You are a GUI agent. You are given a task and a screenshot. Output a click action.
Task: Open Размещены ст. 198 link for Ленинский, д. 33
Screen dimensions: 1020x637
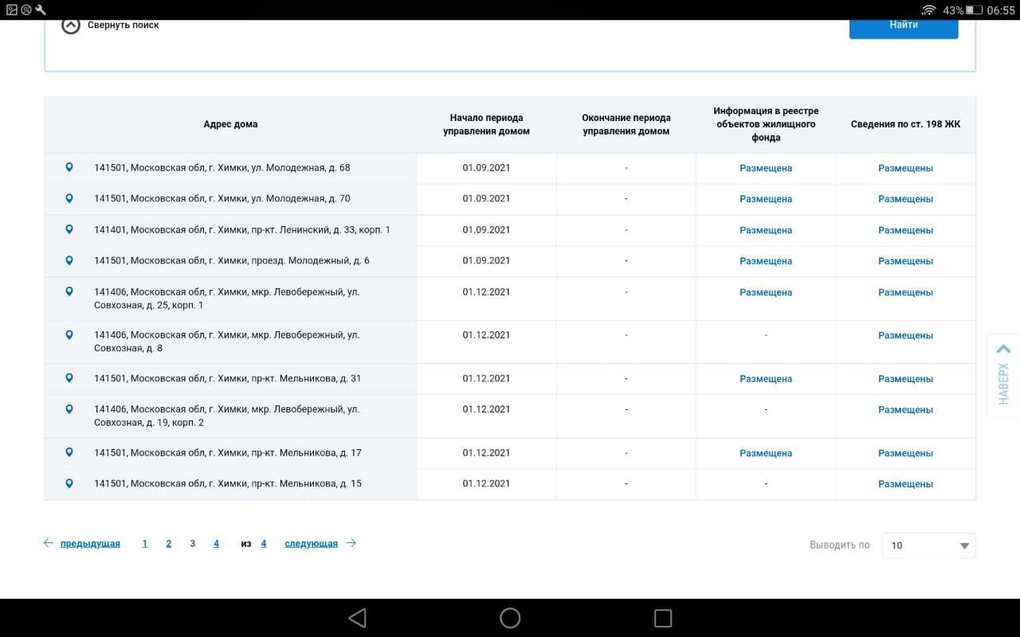pyautogui.click(x=905, y=230)
